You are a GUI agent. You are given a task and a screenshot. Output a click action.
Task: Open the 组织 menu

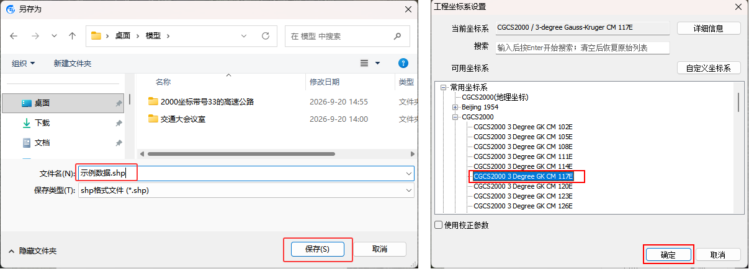pos(24,63)
